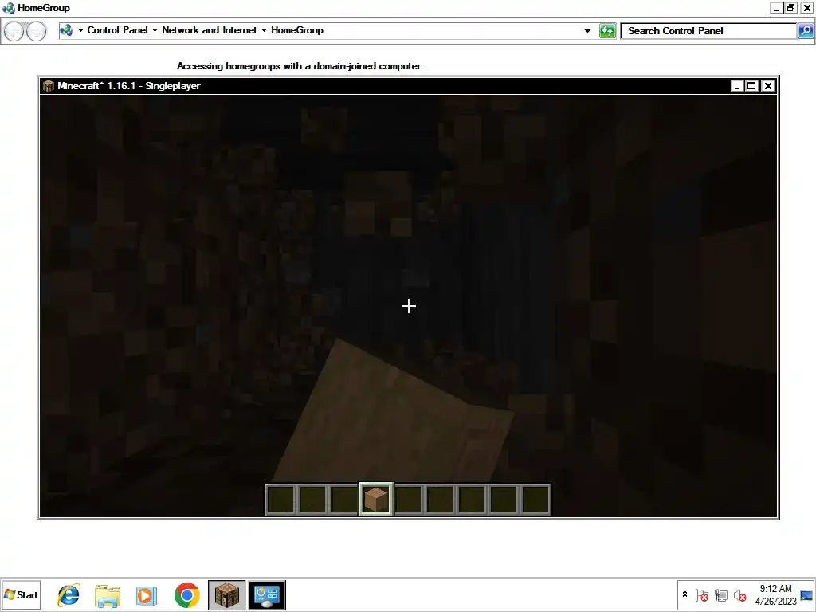Expand the arrow after Control Panel breadcrumb
Screen dimensions: 816x612
155,31
